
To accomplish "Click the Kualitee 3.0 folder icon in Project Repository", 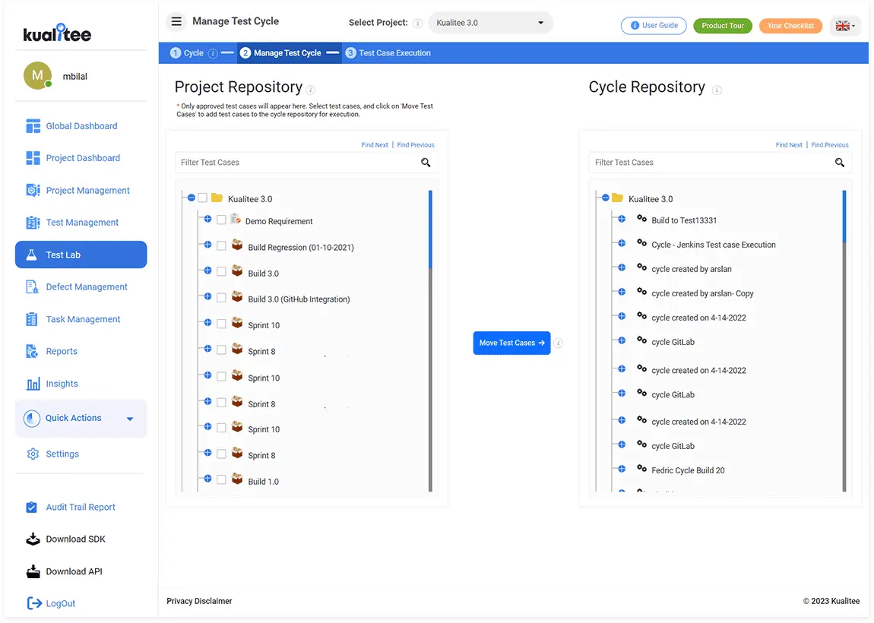I will [217, 198].
